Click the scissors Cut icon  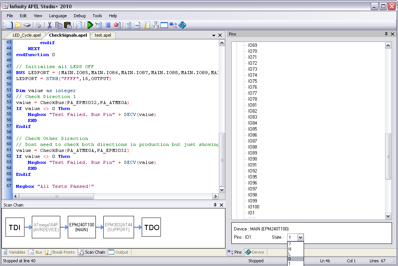[49, 25]
